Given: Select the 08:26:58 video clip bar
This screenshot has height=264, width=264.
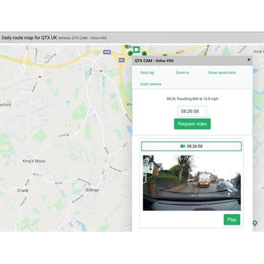Looking at the screenshot, I should pos(191,147).
